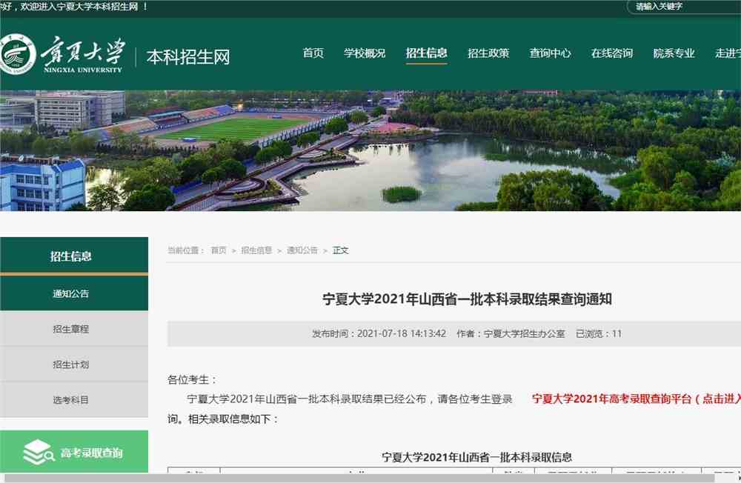Select 通知公告 in the sidebar
The height and width of the screenshot is (483, 741).
(x=74, y=293)
